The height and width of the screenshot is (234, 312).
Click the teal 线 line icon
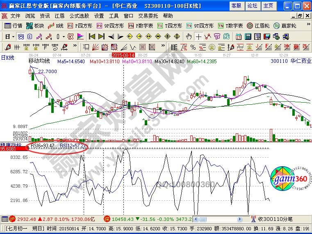click(226, 37)
